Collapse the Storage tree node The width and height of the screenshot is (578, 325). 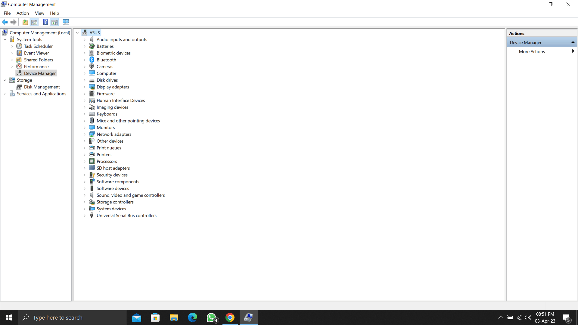pos(5,80)
